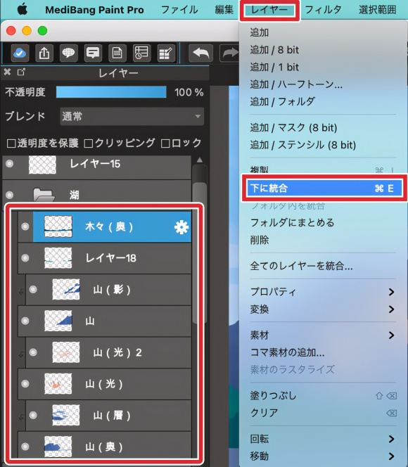
Task: Click the cloud save icon in toolbar
Action: pyautogui.click(x=20, y=53)
